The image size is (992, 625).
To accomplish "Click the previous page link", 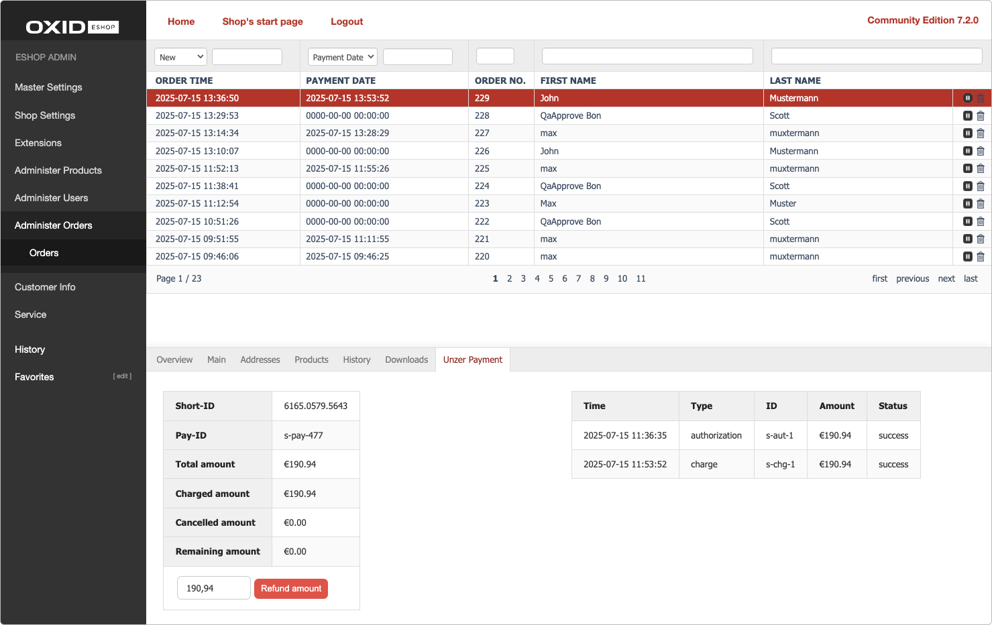I will point(913,278).
